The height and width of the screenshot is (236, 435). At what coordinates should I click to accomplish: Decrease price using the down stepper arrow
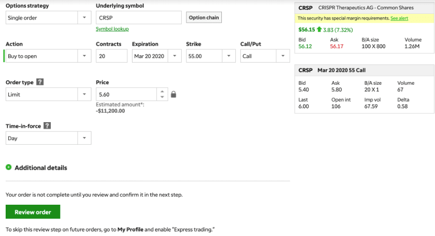pyautogui.click(x=162, y=97)
